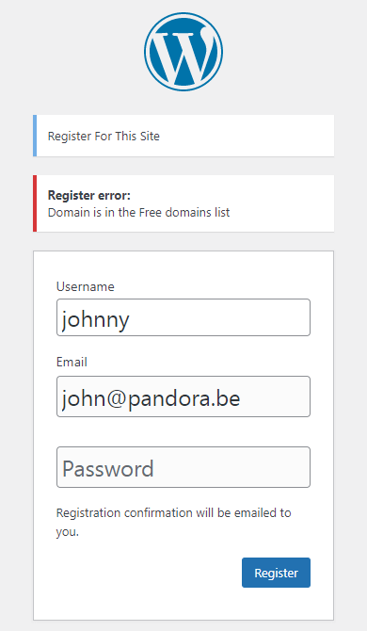Screen dimensions: 367x631
Task: Click the '@' symbol in email address
Action: coord(117,399)
